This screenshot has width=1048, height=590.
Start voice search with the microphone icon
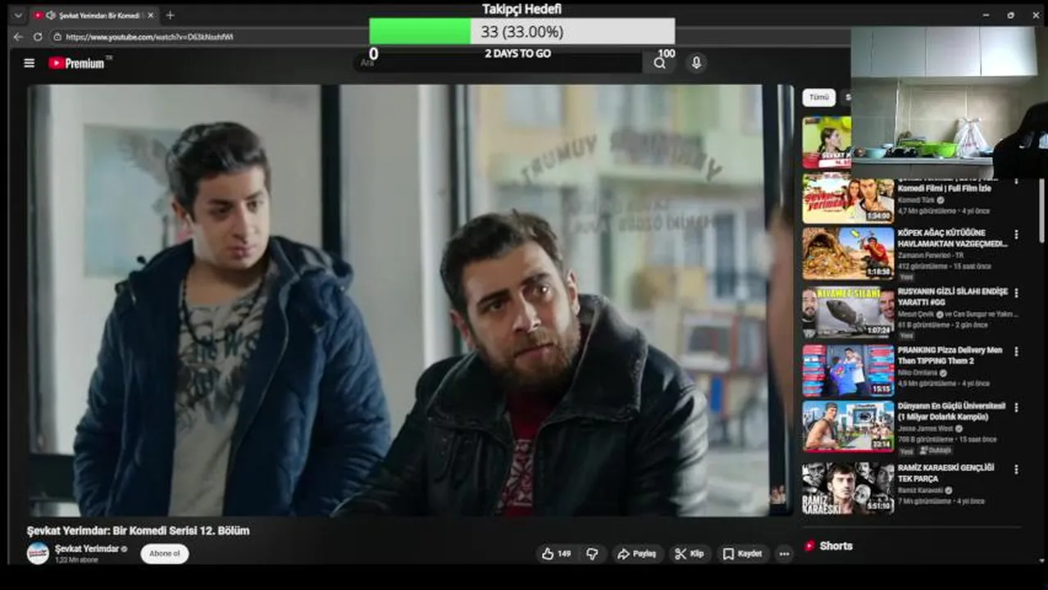[x=696, y=62]
